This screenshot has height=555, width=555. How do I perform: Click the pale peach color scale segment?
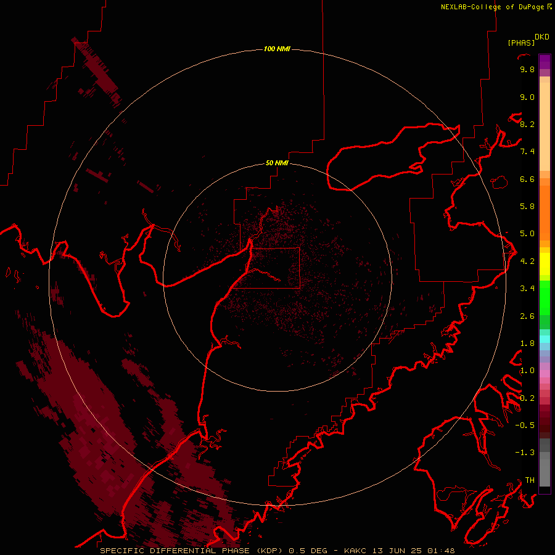pos(545,126)
